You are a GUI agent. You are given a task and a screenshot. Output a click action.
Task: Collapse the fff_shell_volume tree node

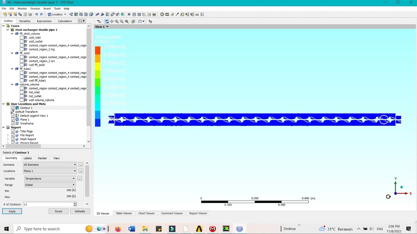12,34
